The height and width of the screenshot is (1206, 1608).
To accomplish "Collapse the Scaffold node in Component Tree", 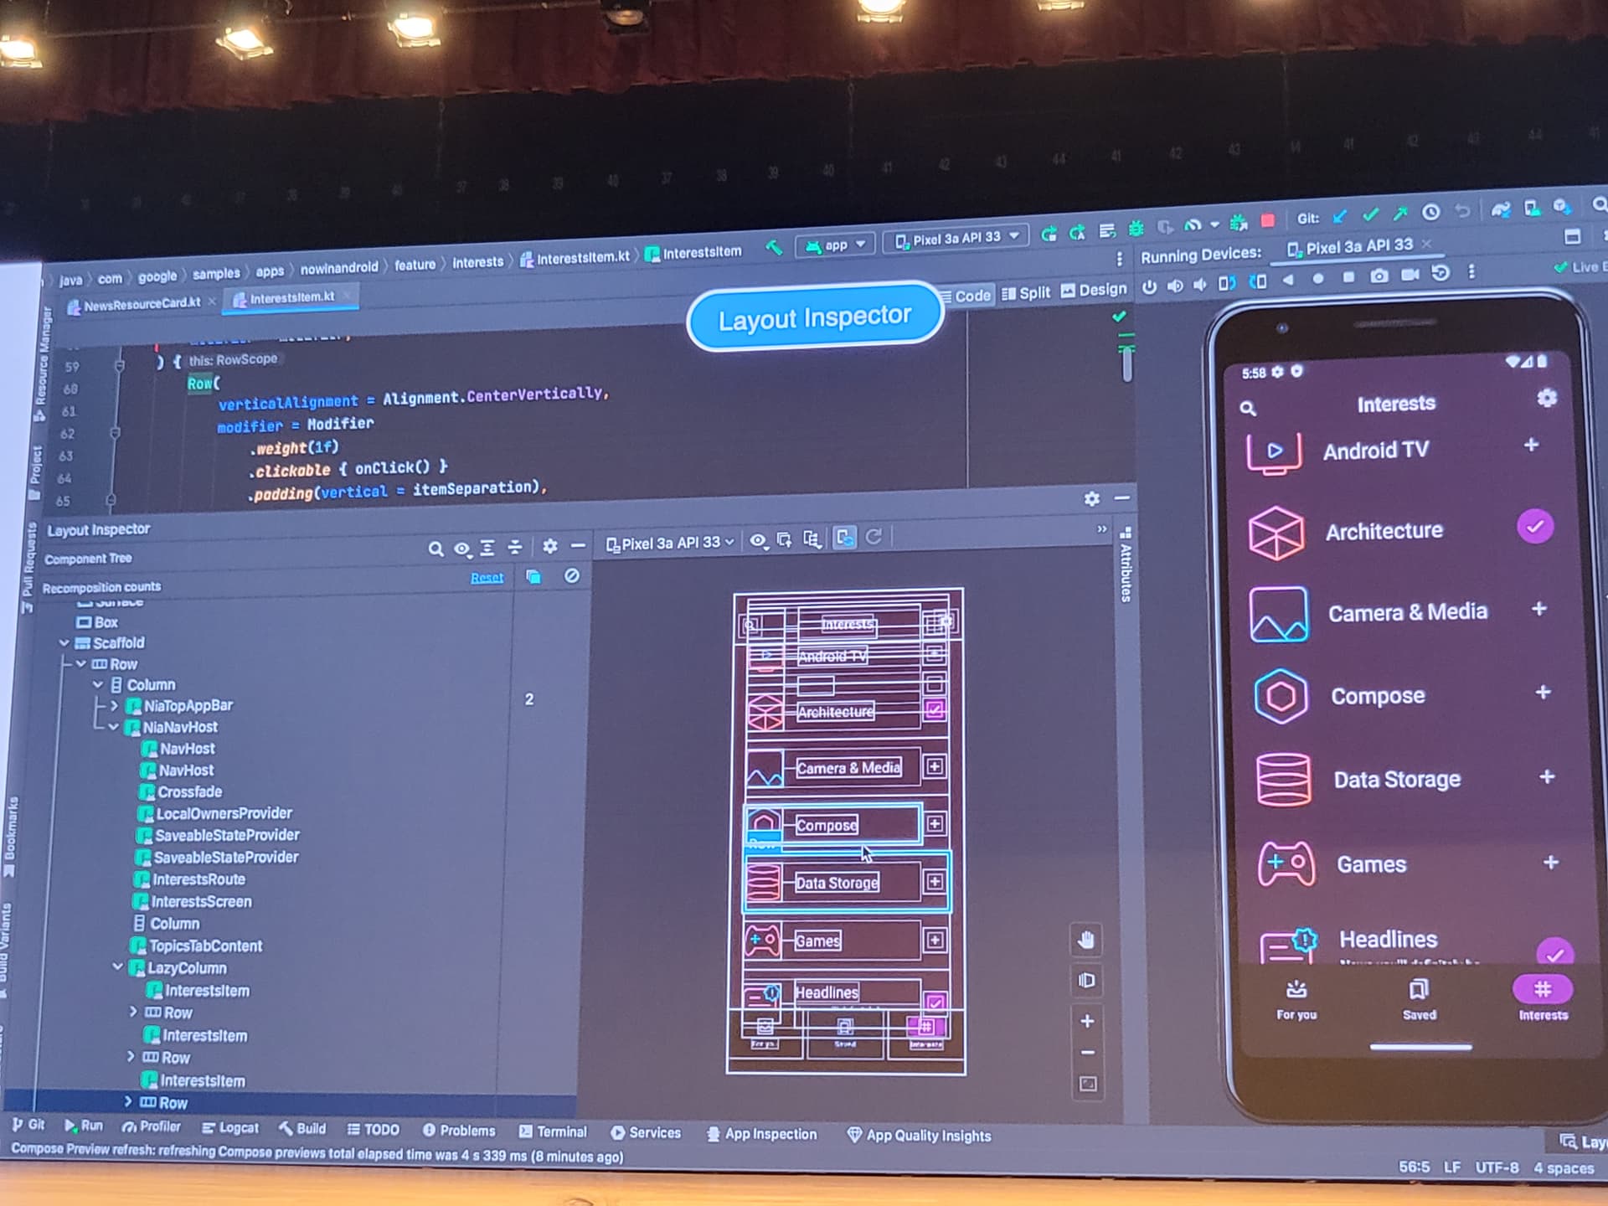I will (x=64, y=643).
